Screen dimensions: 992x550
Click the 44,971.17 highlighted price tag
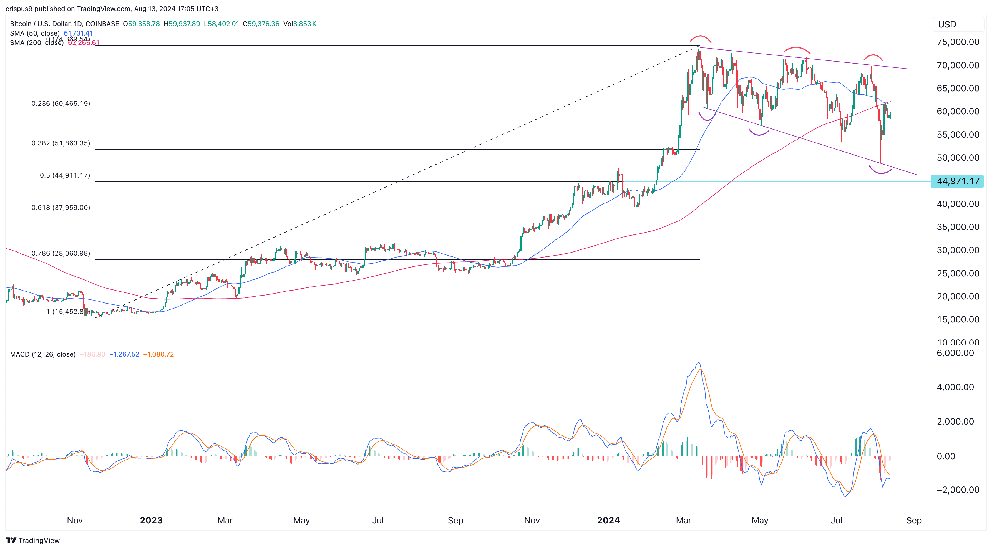pyautogui.click(x=957, y=181)
